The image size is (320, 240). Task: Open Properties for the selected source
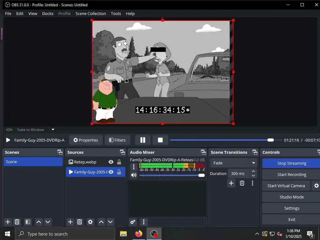86,140
